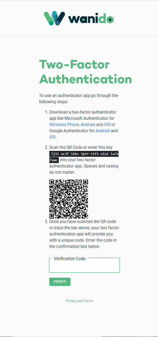This screenshot has width=158, height=337.
Task: Click the authenticator key starting with 7j3i
Action: (84, 157)
